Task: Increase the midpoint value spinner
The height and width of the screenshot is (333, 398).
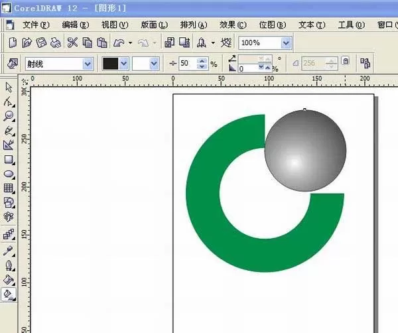Action: (x=202, y=60)
